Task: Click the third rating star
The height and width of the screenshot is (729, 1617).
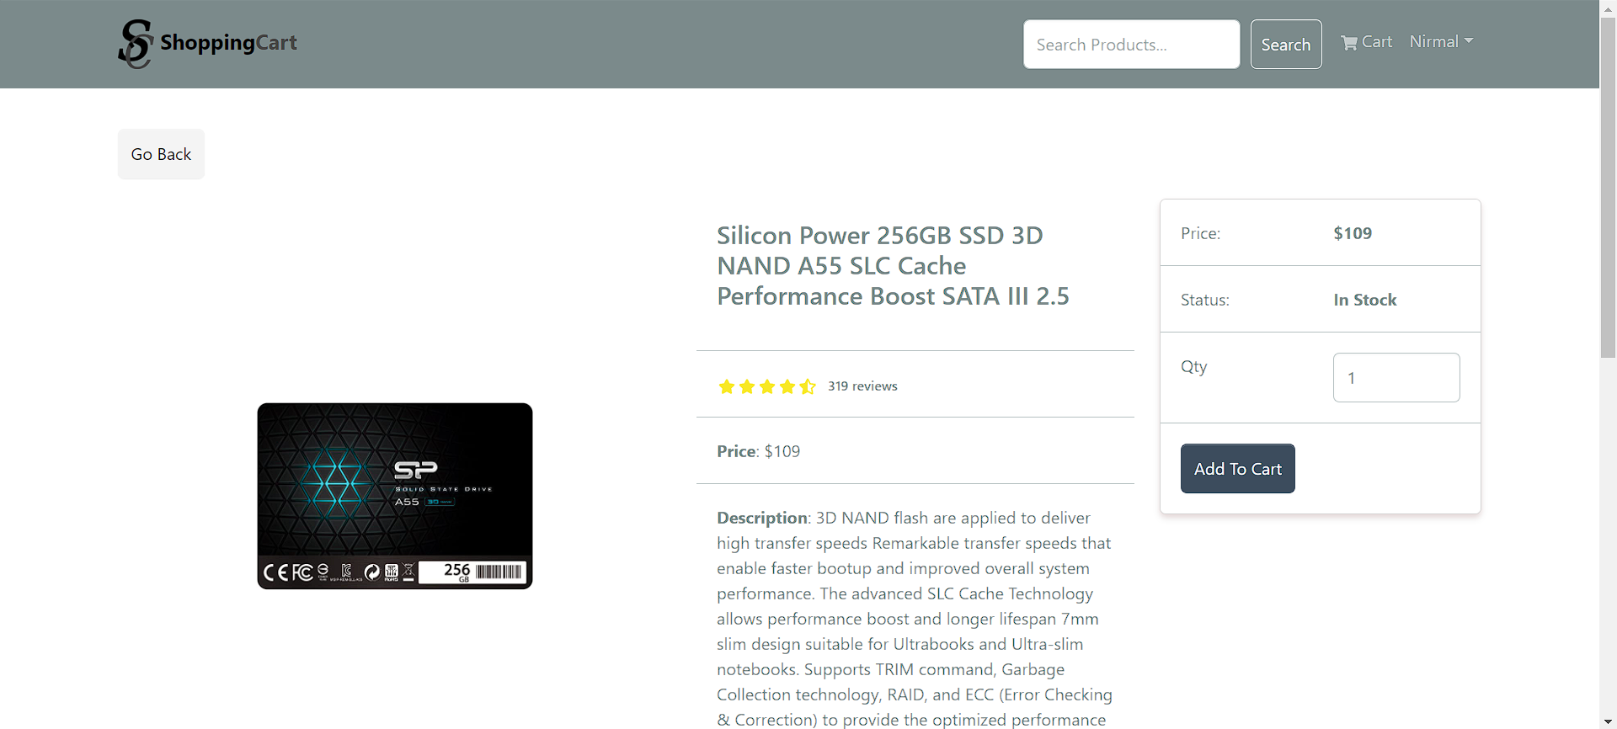Action: 767,386
